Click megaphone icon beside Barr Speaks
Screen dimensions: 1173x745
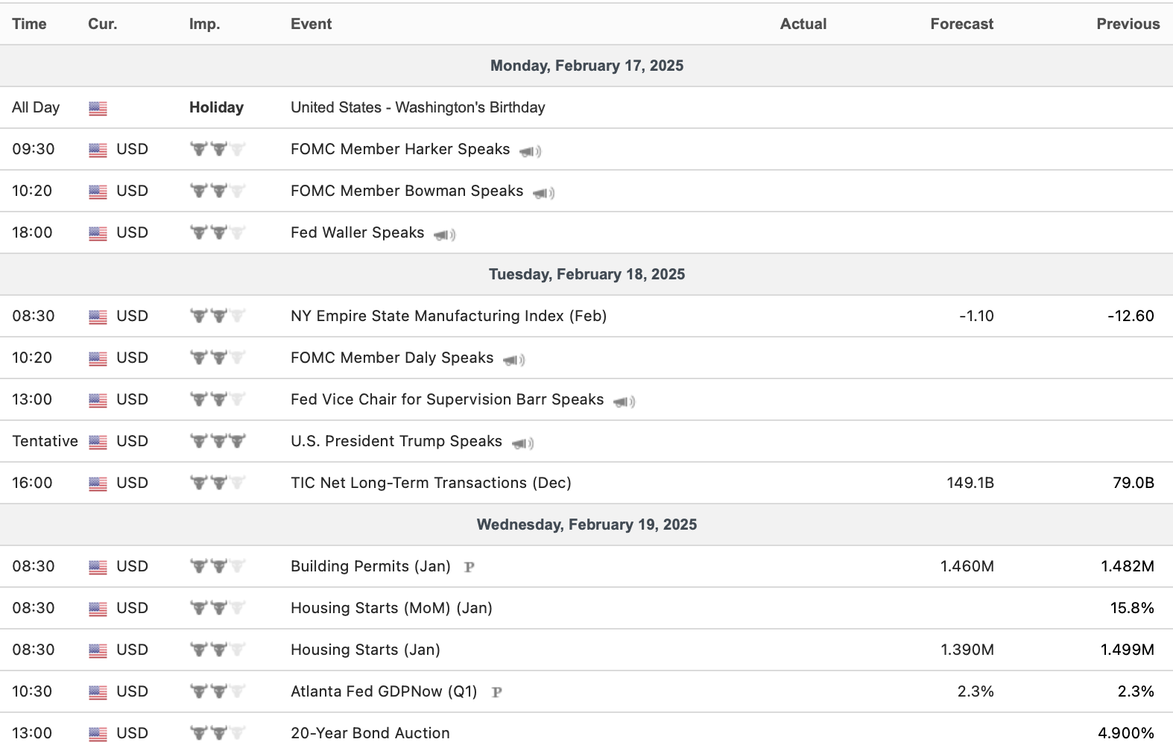[x=624, y=402]
